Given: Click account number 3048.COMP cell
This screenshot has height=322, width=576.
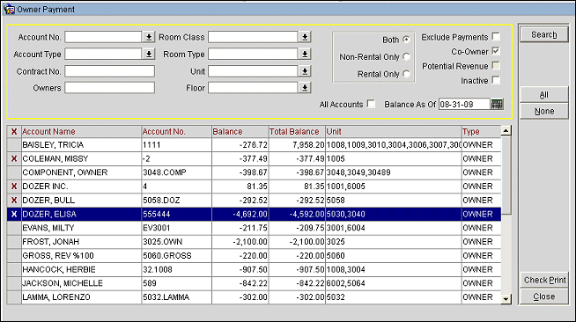Looking at the screenshot, I should [176, 172].
